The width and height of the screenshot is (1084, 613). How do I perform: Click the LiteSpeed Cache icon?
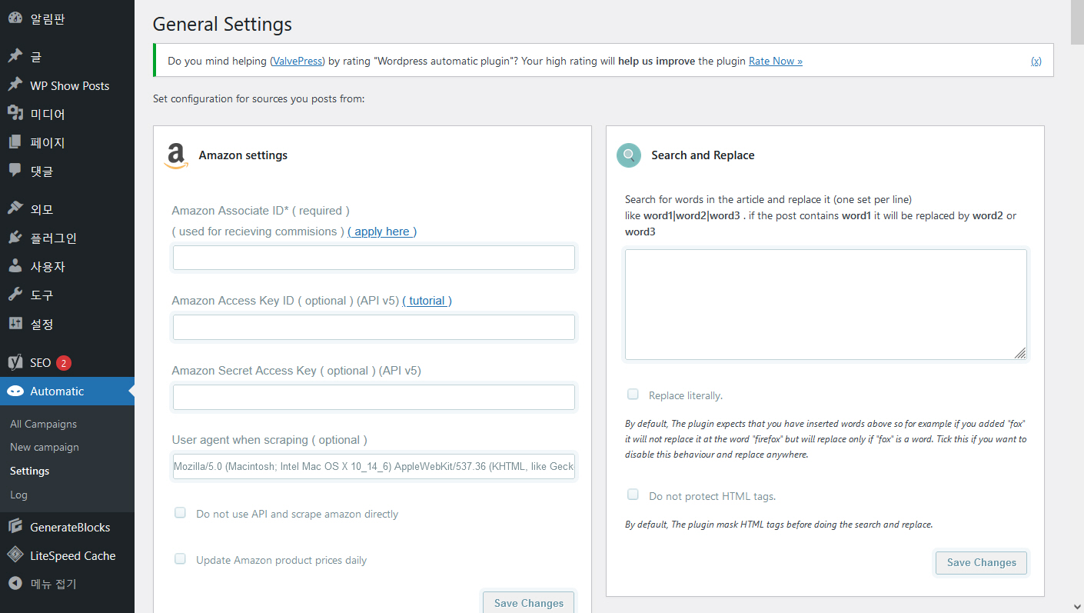15,555
